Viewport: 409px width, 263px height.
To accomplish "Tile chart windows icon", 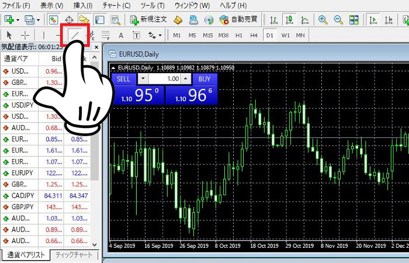I will point(354,20).
